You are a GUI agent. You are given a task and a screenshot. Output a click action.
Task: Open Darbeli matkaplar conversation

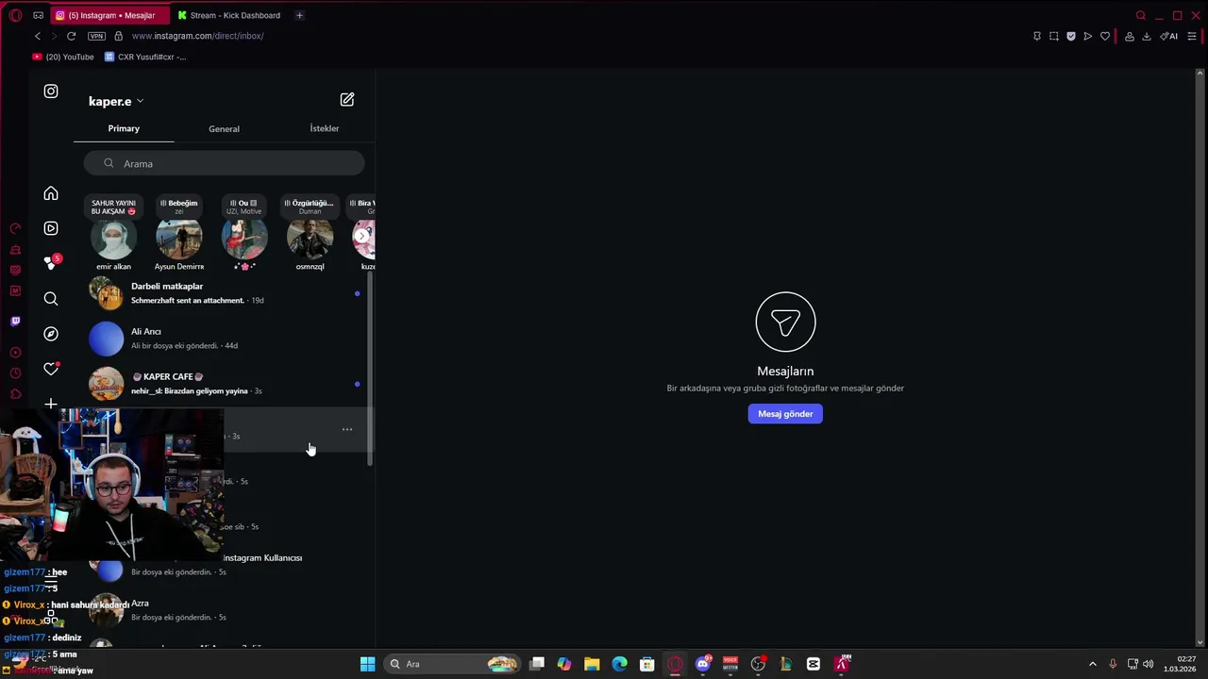tap(224, 293)
